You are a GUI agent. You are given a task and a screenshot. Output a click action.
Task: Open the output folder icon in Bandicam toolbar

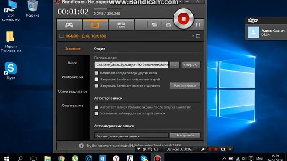(154, 25)
